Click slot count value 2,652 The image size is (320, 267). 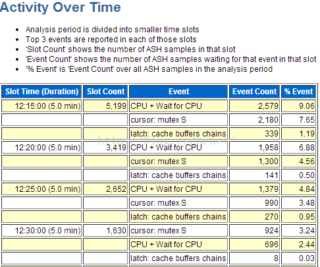(116, 189)
